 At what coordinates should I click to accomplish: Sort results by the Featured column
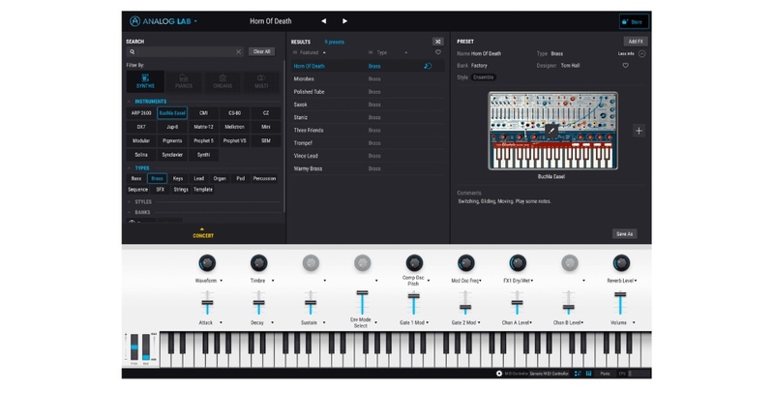click(309, 52)
